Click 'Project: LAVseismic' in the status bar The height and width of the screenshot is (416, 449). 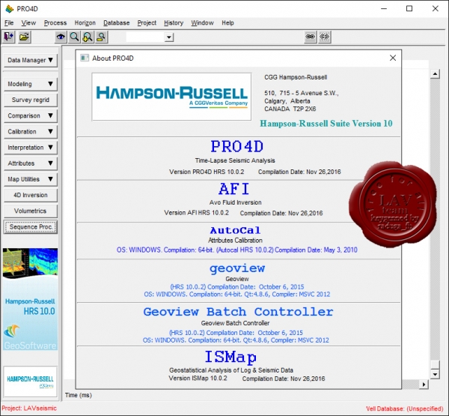(x=29, y=409)
